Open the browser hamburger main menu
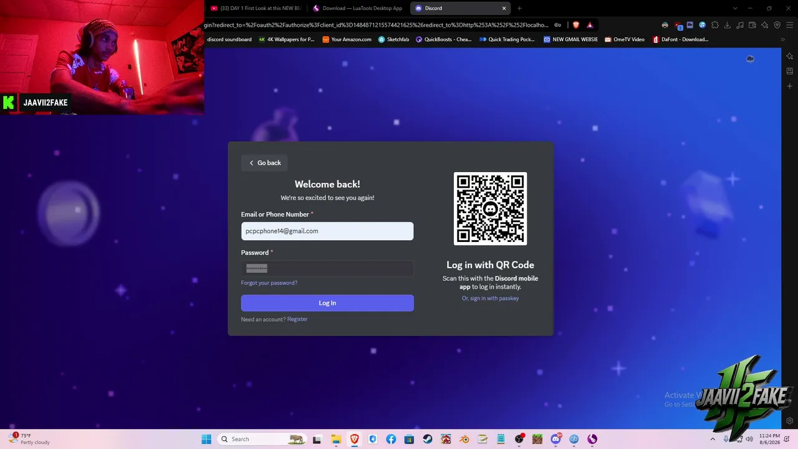 (790, 25)
